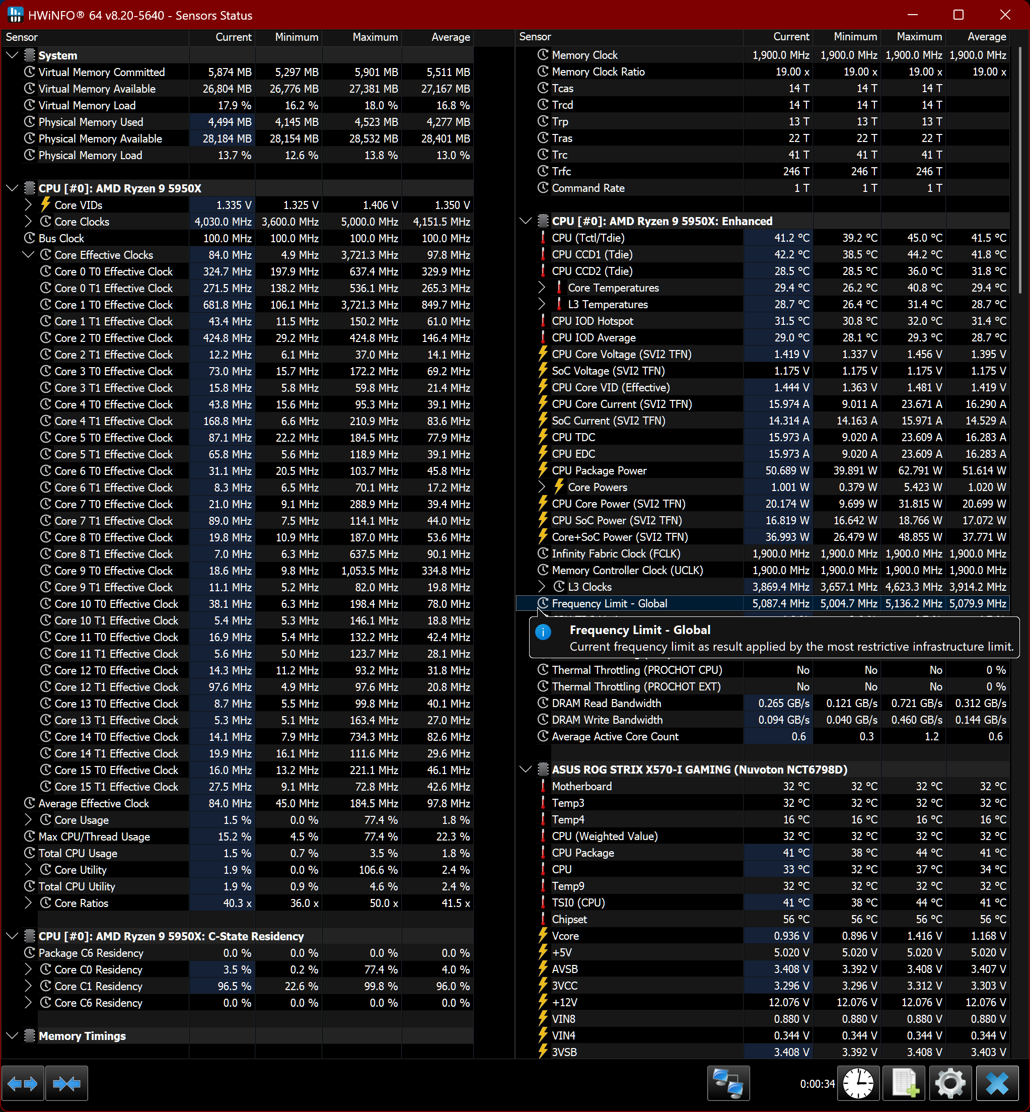Expand the Core C0 Residency row
This screenshot has height=1112, width=1030.
click(28, 970)
